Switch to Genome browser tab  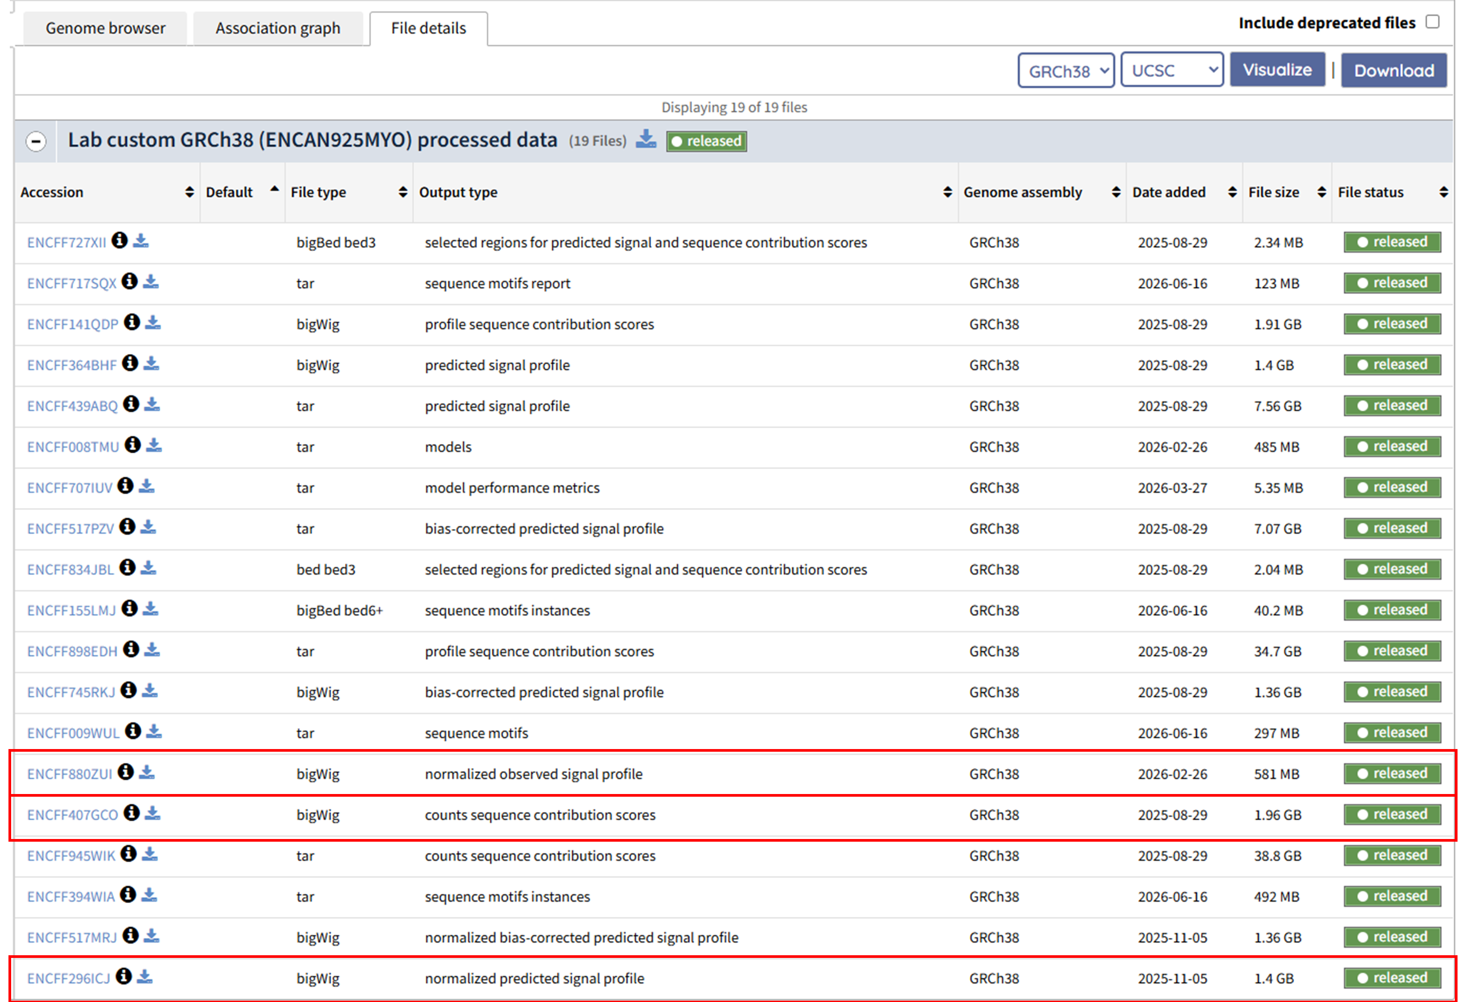(105, 29)
